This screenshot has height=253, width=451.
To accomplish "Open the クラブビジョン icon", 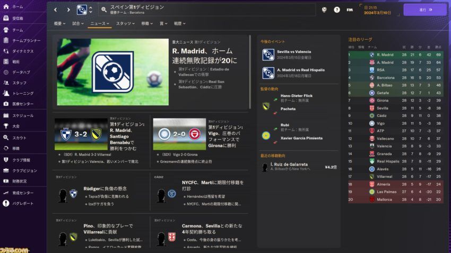I will (6, 170).
